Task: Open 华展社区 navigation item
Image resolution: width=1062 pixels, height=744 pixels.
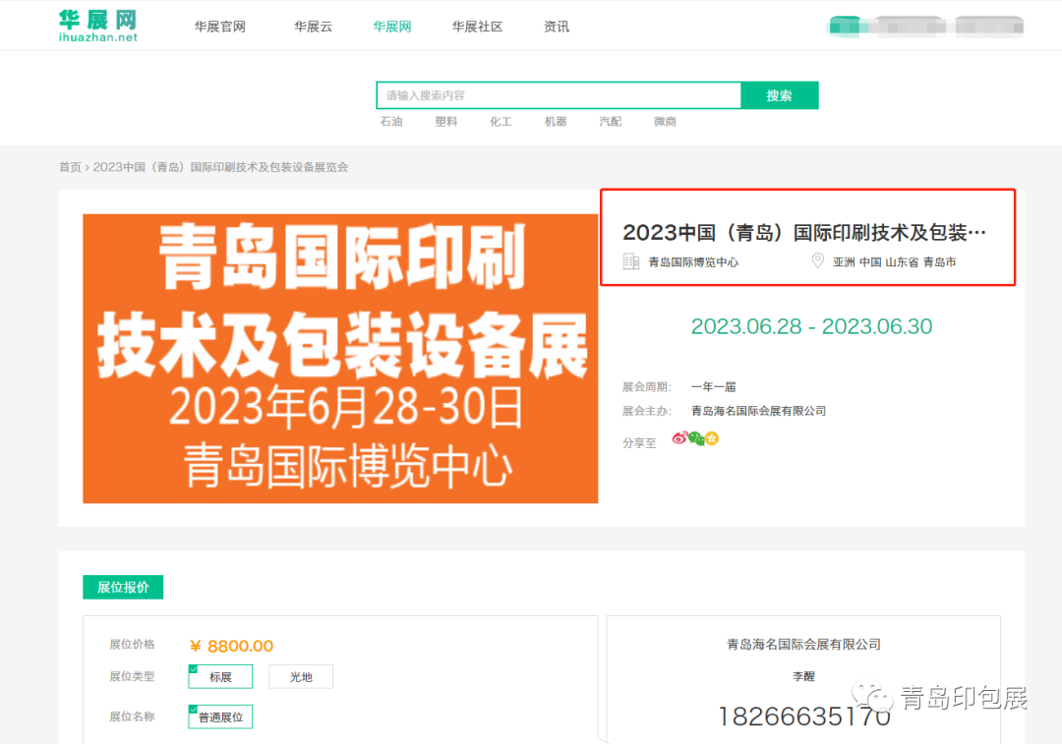Action: pos(477,27)
